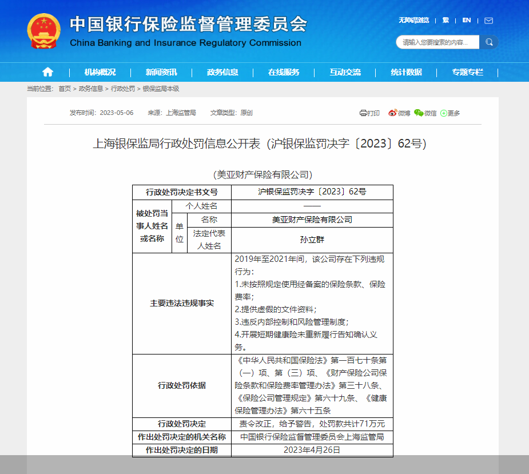529x474 pixels.
Task: Click source text 上海监管局
Action: coord(181,113)
